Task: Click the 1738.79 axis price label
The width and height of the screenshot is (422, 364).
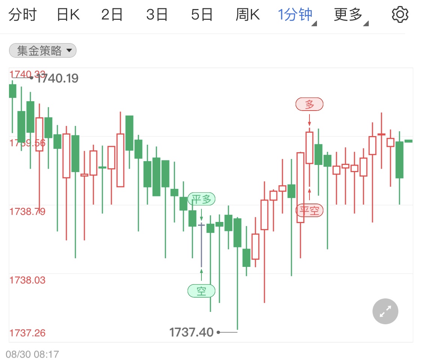Action: point(27,211)
